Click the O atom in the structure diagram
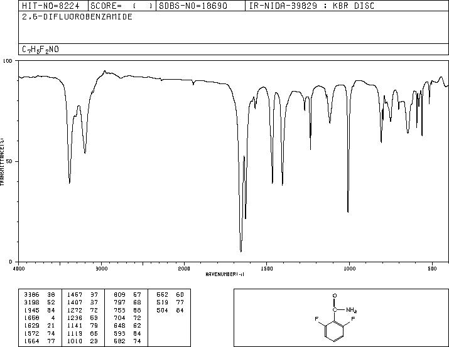Viewport: 449px width, 347px height. 335,296
